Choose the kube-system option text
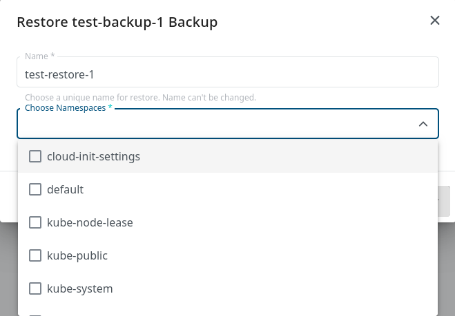Image resolution: width=455 pixels, height=316 pixels. (79, 288)
